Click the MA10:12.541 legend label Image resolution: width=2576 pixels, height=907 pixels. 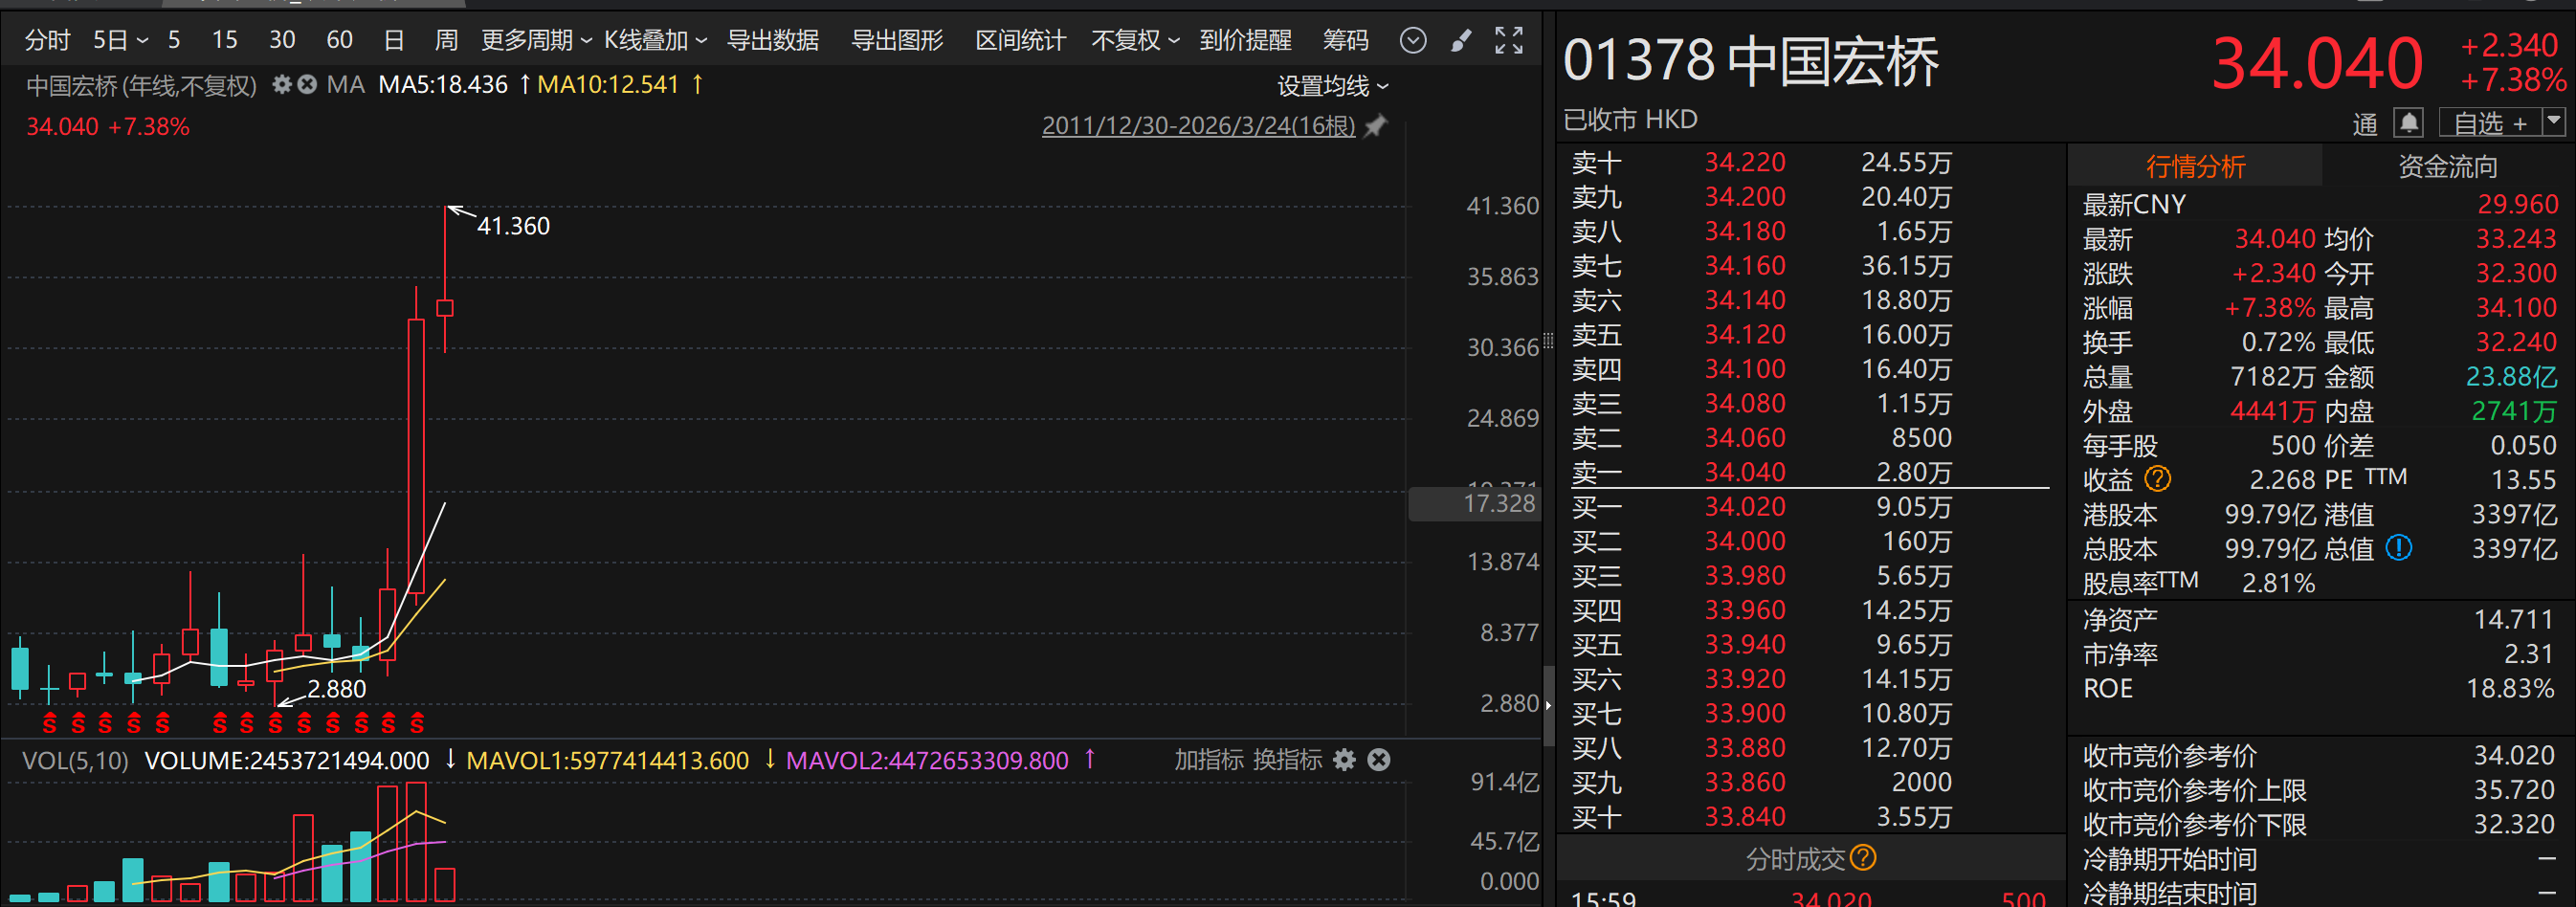pos(608,85)
